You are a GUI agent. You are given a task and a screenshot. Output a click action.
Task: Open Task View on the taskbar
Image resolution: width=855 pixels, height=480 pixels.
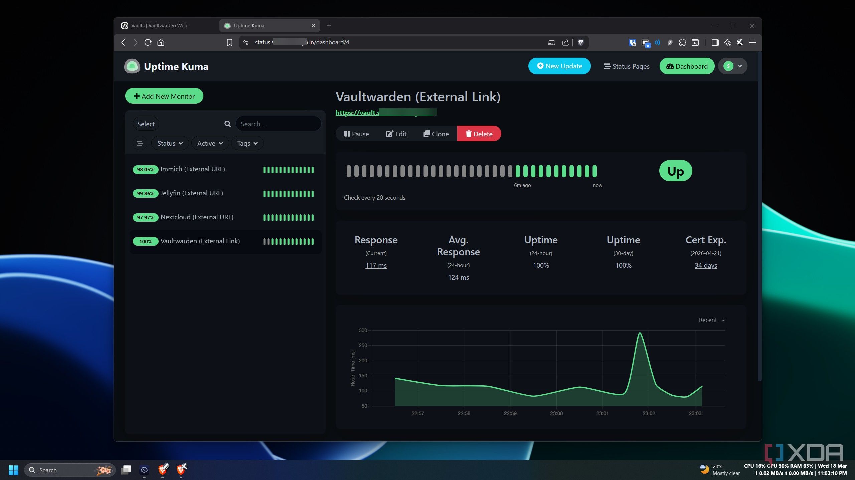pos(126,470)
